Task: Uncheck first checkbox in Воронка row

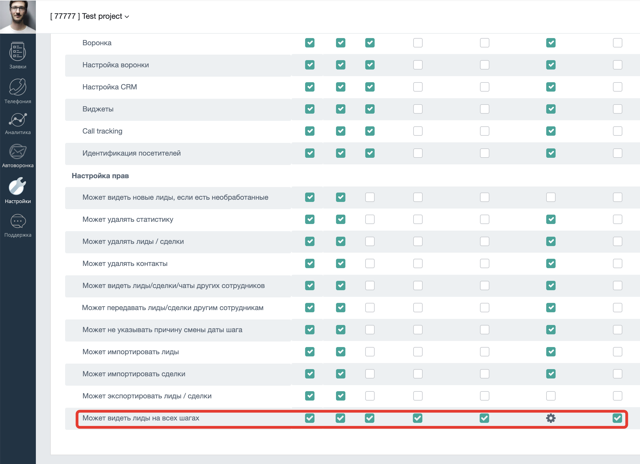Action: click(x=310, y=43)
